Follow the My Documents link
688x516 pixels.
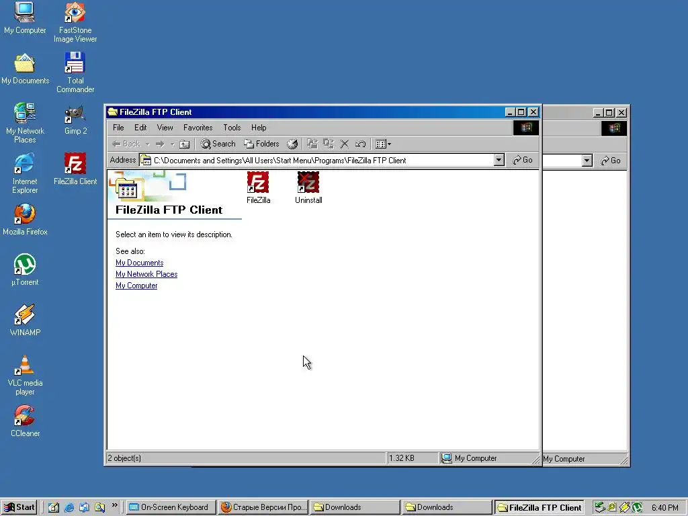tap(140, 263)
